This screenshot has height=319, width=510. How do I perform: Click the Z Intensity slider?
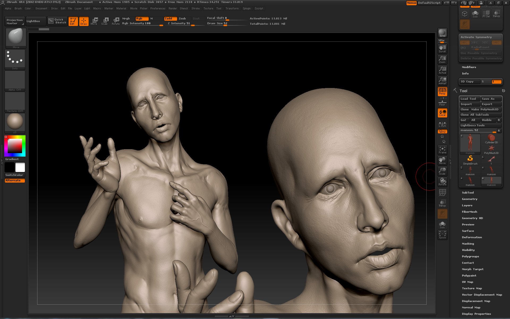(183, 24)
